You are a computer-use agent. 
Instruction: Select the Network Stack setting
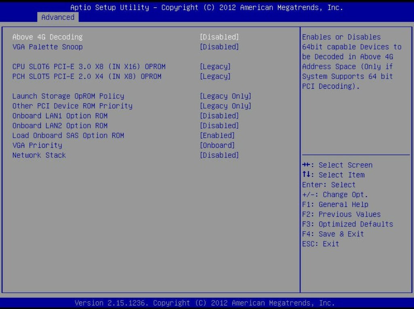pyautogui.click(x=39, y=155)
